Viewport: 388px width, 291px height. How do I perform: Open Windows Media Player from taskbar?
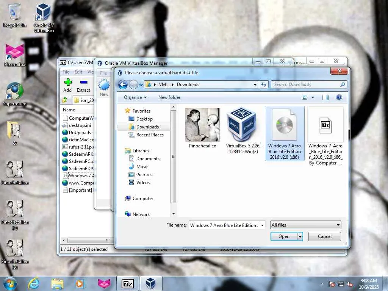80,283
